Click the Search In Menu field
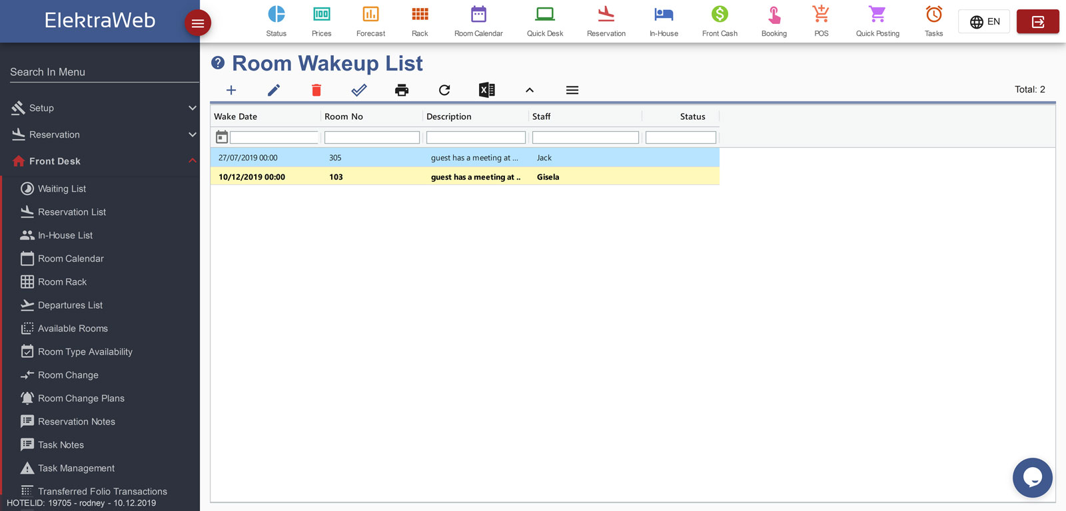This screenshot has width=1066, height=511. point(104,72)
